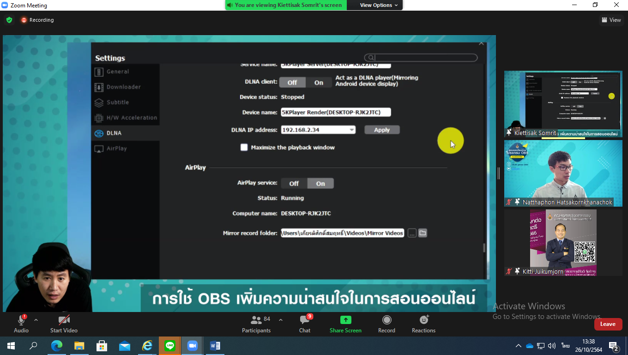Select Natthaphon Hatsakornkhanachok's video thumbnail
This screenshot has width=628, height=355.
(563, 173)
